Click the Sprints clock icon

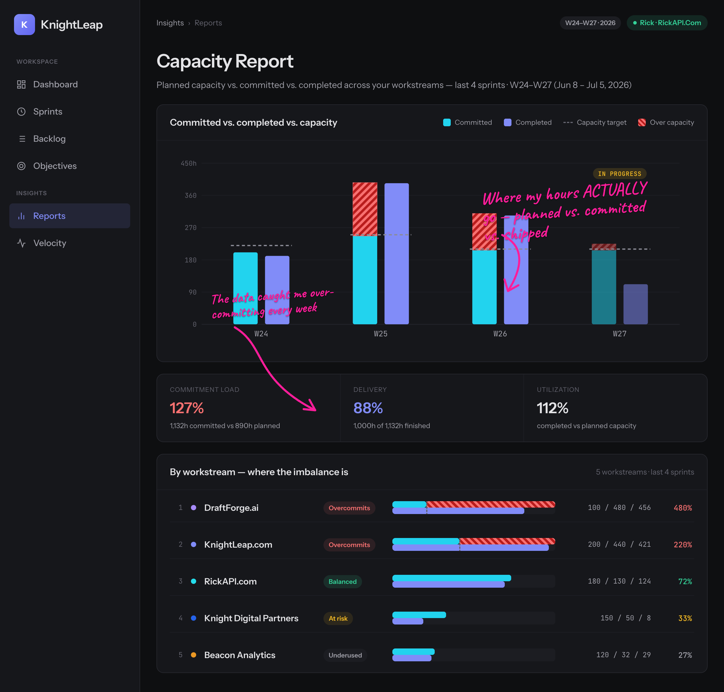21,112
